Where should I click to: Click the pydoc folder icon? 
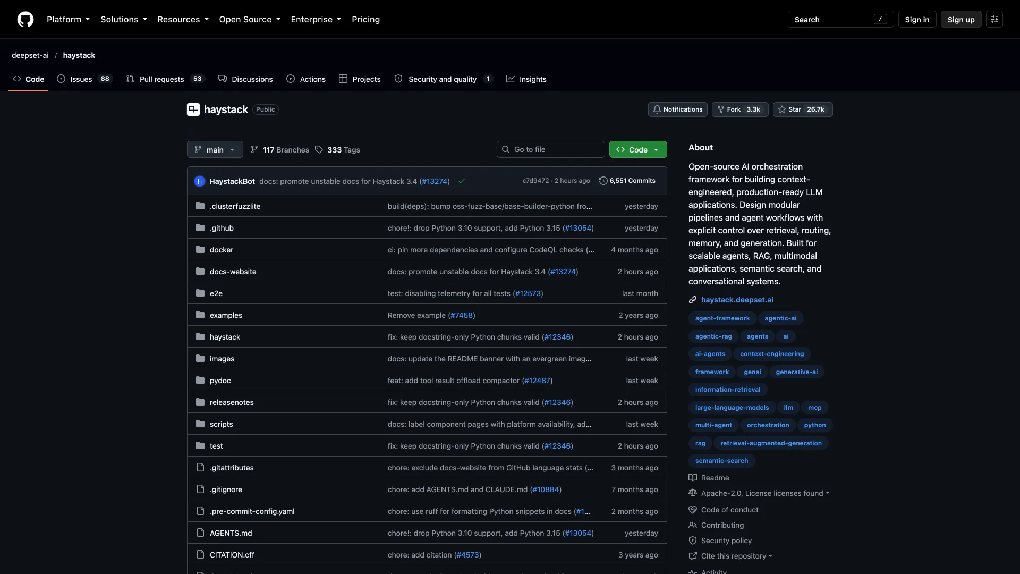tap(200, 380)
